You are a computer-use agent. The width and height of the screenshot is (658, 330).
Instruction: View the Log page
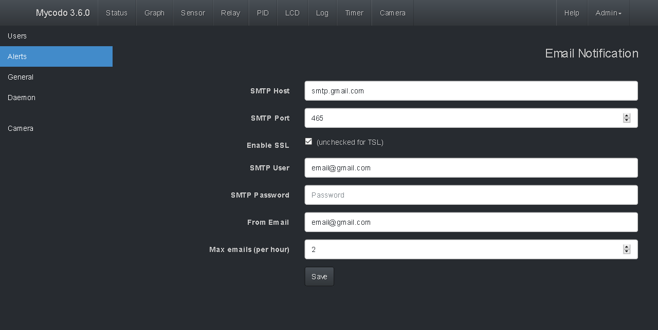tap(322, 13)
